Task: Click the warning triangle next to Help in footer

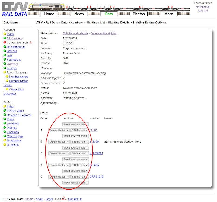Action: click(63, 199)
